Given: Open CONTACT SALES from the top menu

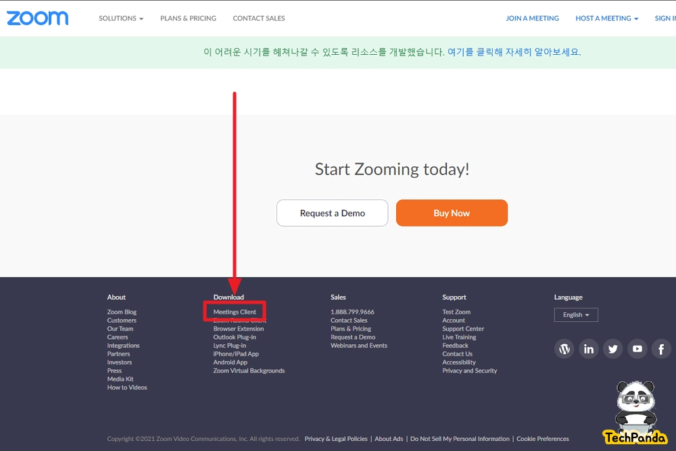Looking at the screenshot, I should pos(259,18).
